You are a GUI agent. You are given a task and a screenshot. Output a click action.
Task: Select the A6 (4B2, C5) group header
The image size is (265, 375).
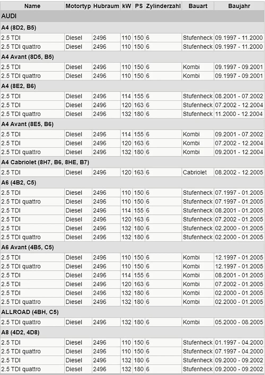click(x=132, y=183)
